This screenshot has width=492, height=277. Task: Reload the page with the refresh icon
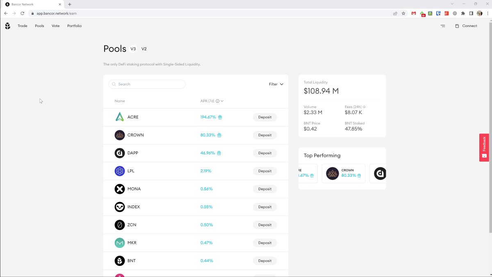coord(22,14)
